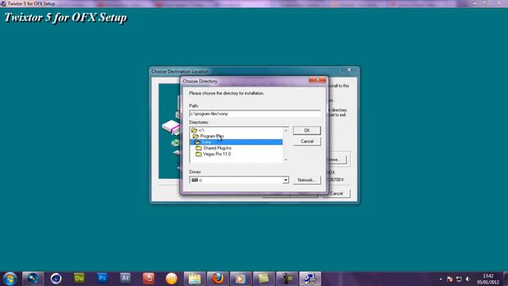Click the network tray icon
The width and height of the screenshot is (508, 286).
coord(459,279)
